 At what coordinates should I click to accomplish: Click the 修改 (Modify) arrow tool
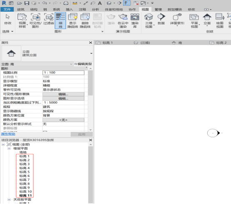pos(8,20)
